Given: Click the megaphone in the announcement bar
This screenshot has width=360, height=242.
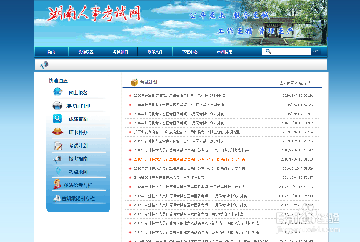Looking at the screenshot, I should [44, 64].
